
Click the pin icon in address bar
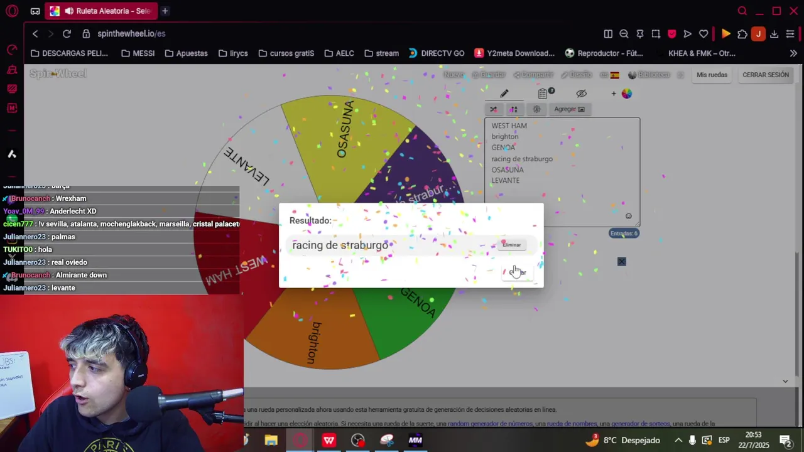click(x=640, y=34)
